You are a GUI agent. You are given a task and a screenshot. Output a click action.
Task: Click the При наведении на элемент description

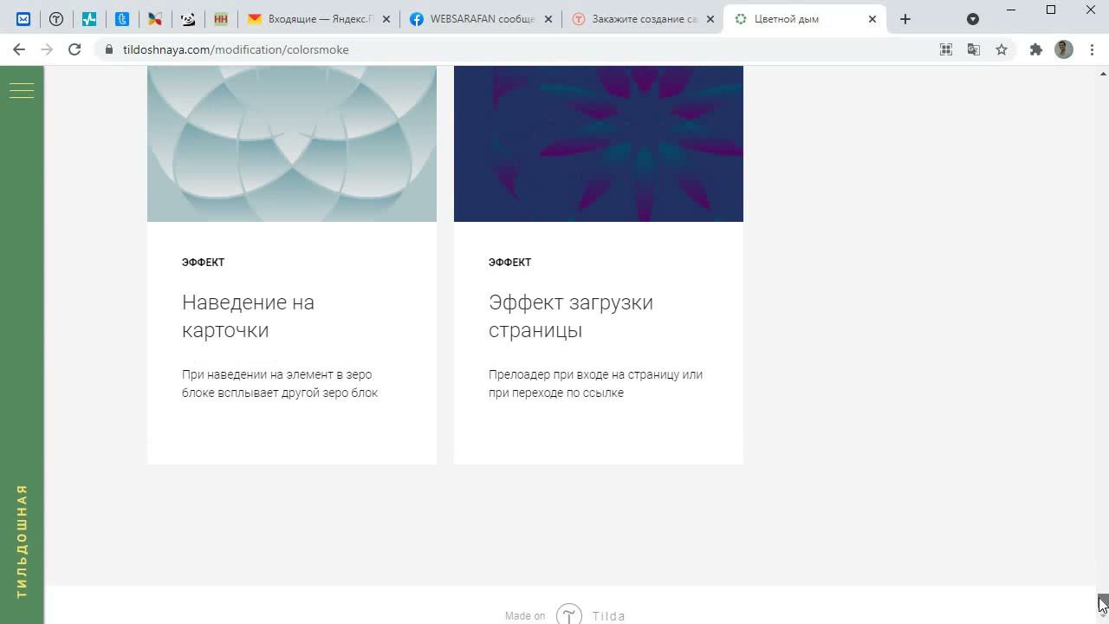click(280, 384)
